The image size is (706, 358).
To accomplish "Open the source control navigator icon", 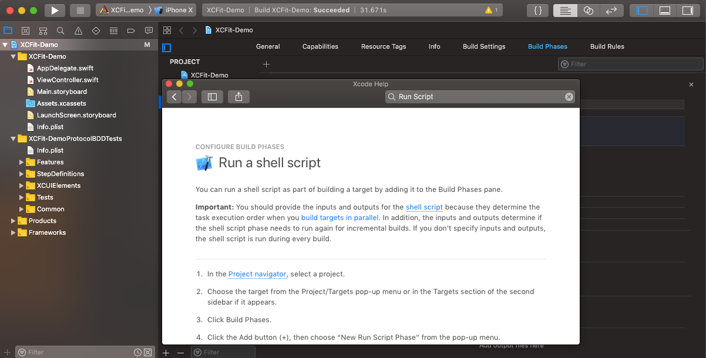I will point(25,31).
